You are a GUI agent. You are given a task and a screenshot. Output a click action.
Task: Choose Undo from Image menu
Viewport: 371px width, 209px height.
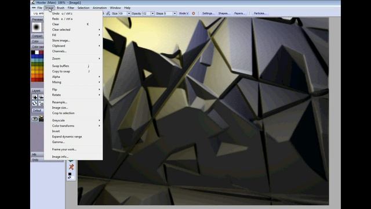click(74, 13)
